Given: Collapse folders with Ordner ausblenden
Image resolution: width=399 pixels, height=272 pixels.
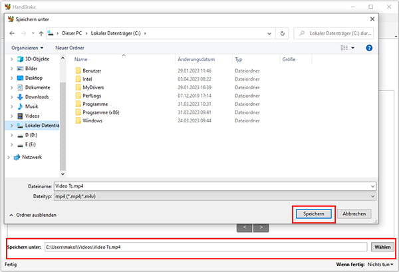Looking at the screenshot, I should 33,215.
